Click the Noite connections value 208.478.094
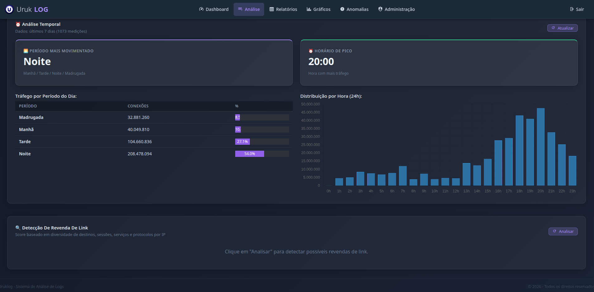The height and width of the screenshot is (292, 594). coord(140,154)
